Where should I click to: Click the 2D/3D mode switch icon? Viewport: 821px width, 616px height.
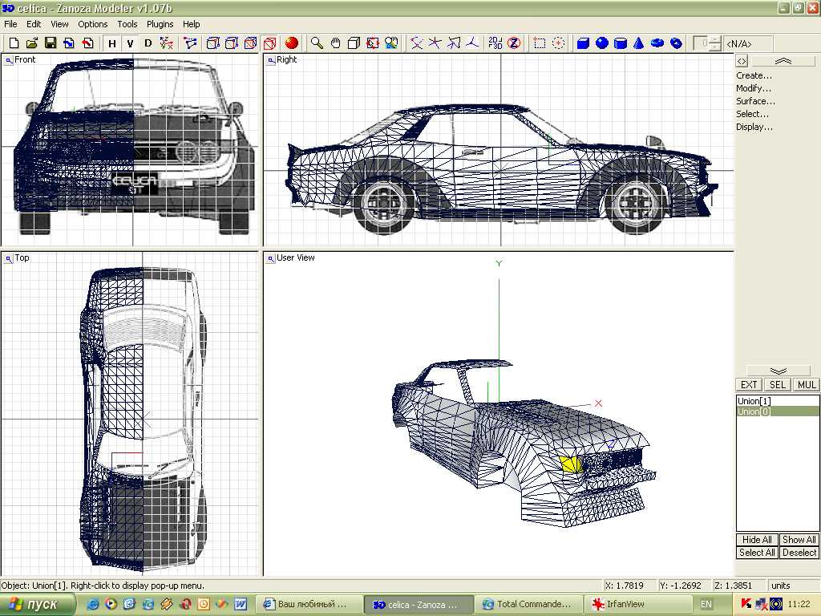[x=495, y=43]
